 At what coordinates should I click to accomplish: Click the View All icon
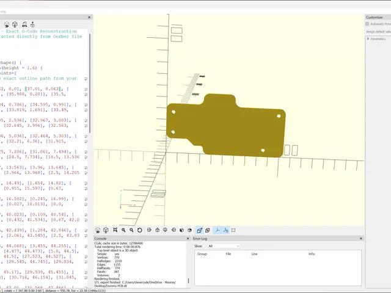click(115, 230)
